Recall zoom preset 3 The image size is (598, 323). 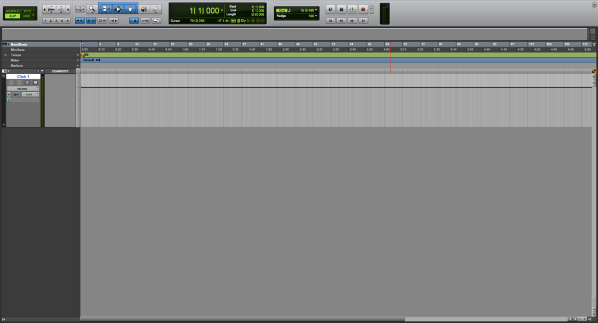click(56, 20)
